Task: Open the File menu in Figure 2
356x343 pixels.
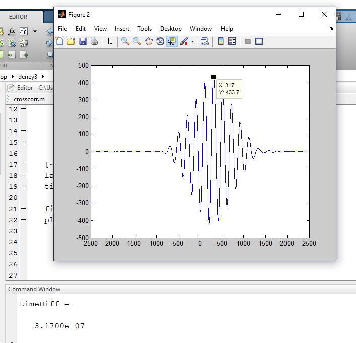Action: coord(62,29)
